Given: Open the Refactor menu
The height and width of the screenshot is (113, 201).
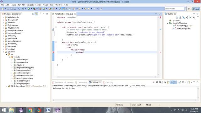Looking at the screenshot, I should click(x=21, y=5).
